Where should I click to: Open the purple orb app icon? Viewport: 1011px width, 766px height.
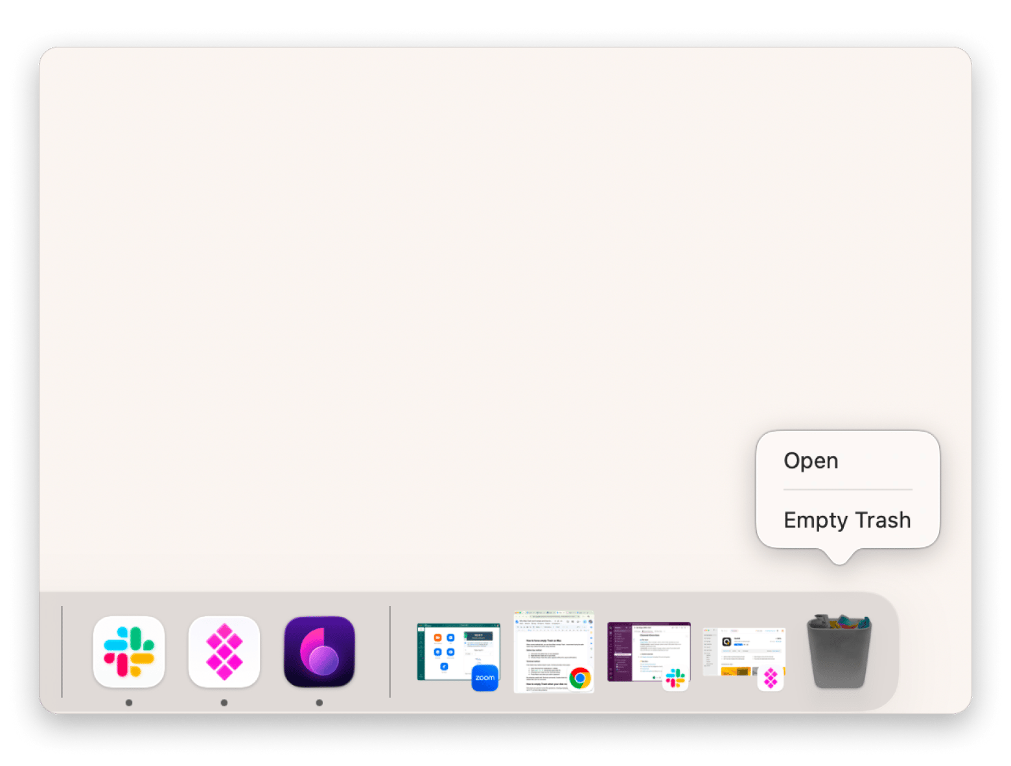(320, 651)
